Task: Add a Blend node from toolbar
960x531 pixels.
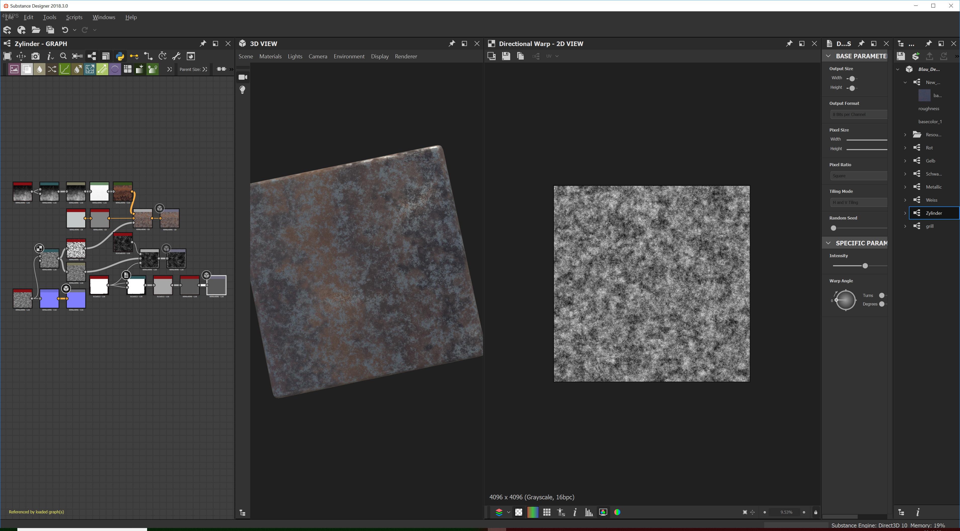Action: (x=26, y=69)
